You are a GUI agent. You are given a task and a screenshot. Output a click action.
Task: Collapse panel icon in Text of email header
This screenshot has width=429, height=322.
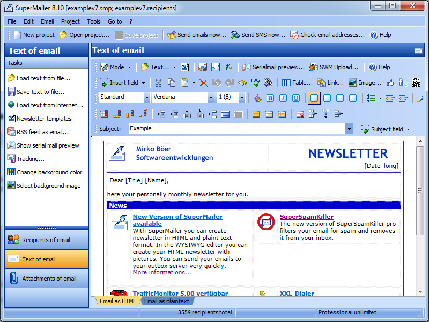418,50
